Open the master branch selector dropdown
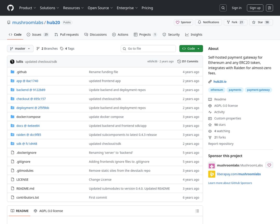The width and height of the screenshot is (280, 224). click(x=20, y=48)
